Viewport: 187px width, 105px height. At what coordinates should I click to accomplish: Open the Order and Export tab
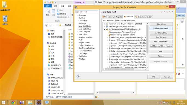[x=144, y=17]
